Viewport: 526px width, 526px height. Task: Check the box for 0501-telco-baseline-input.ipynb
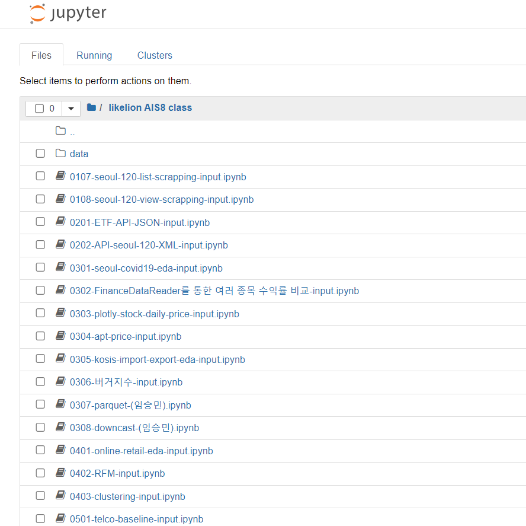[40, 519]
